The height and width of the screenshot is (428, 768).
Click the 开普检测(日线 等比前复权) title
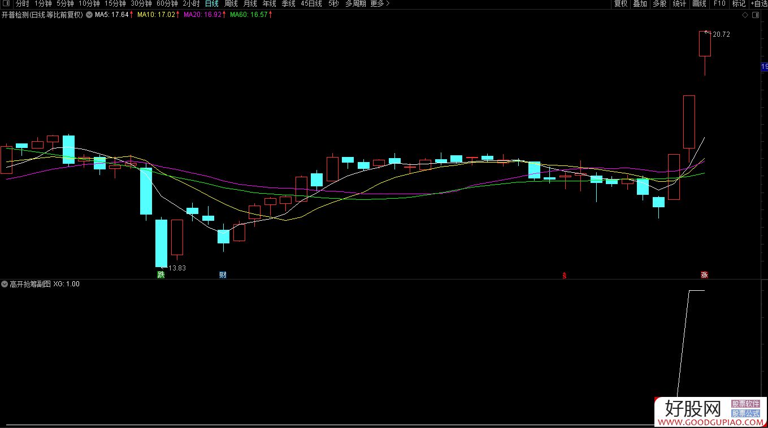pos(42,15)
